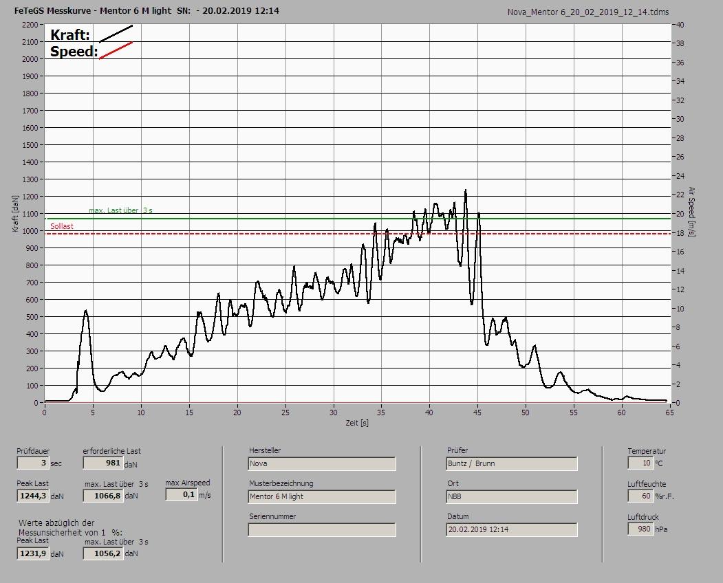Click the 40 tick on the Air Speed axis
This screenshot has height=583, width=723.
point(680,25)
